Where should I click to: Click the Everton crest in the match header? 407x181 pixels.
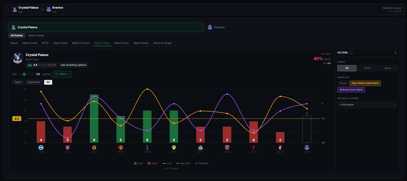[49, 9]
